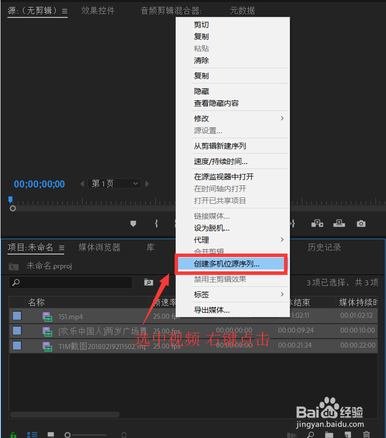Click the clip icon of TIM截图20180219211502
The image size is (386, 438).
[x=47, y=347]
